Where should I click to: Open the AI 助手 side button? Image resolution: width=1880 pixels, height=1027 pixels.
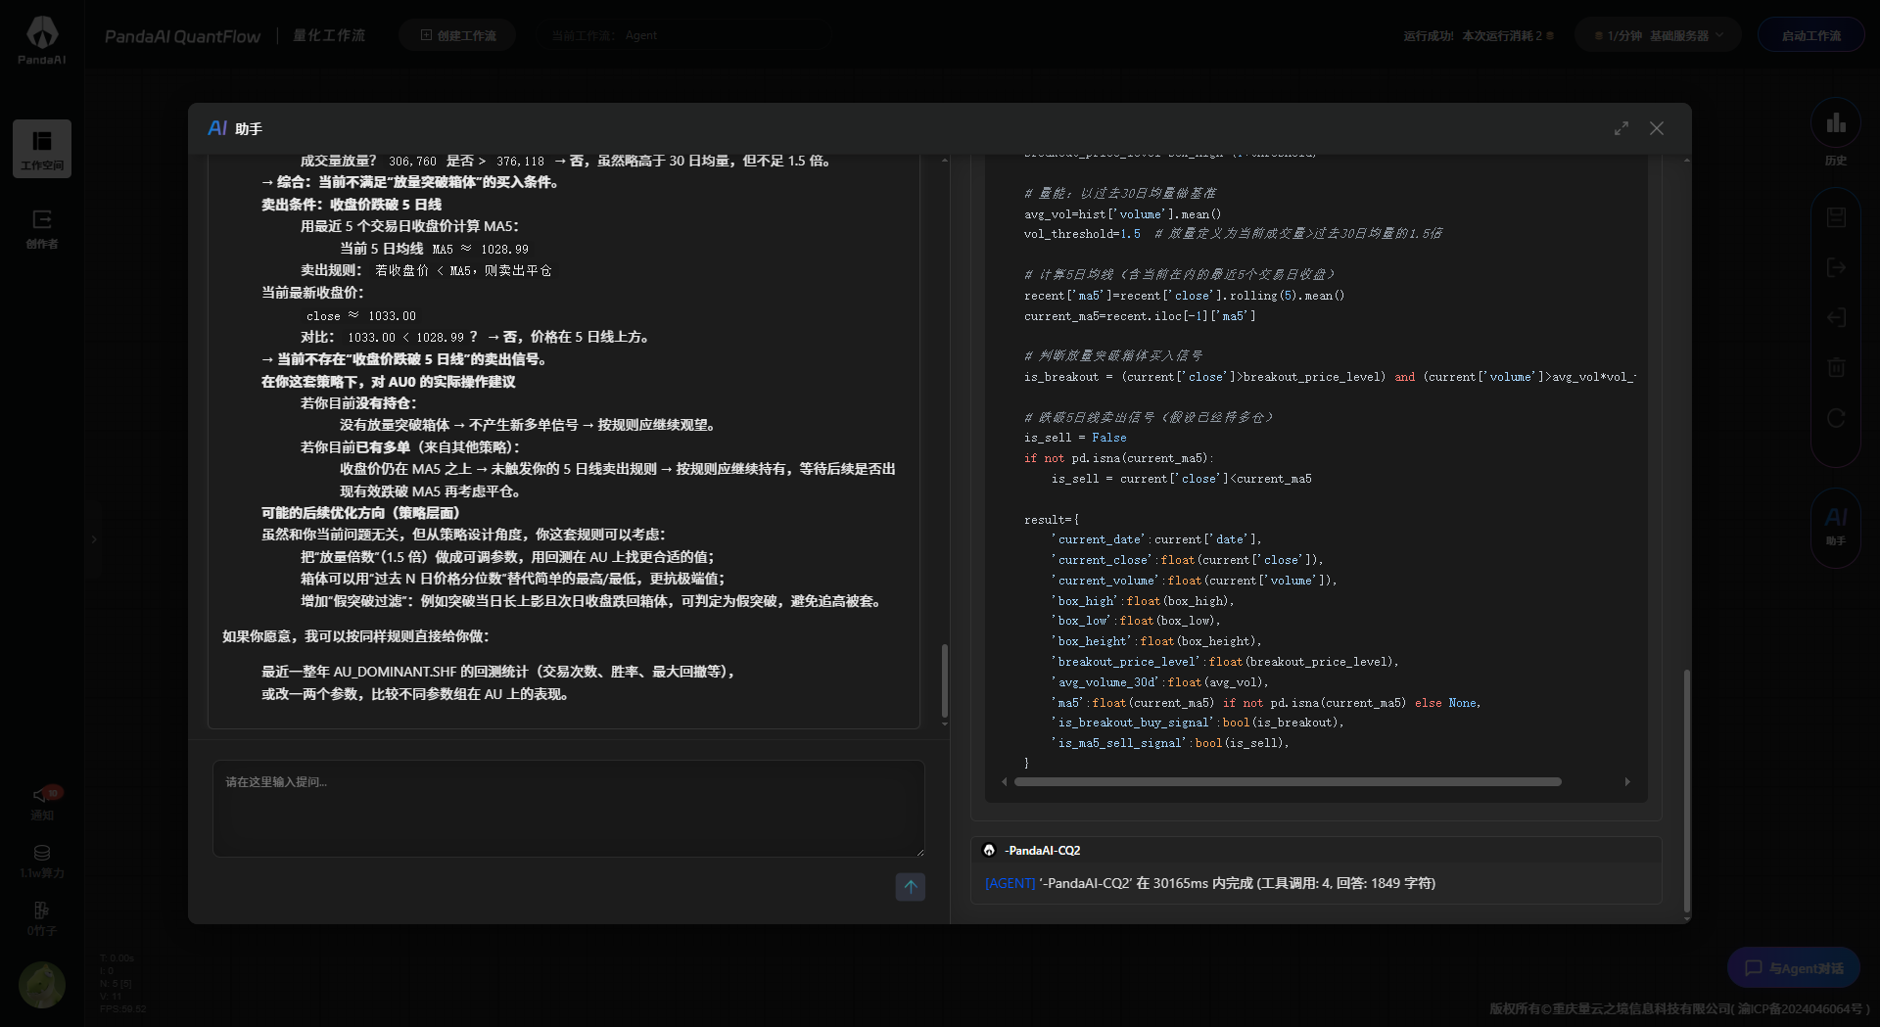pyautogui.click(x=1835, y=525)
